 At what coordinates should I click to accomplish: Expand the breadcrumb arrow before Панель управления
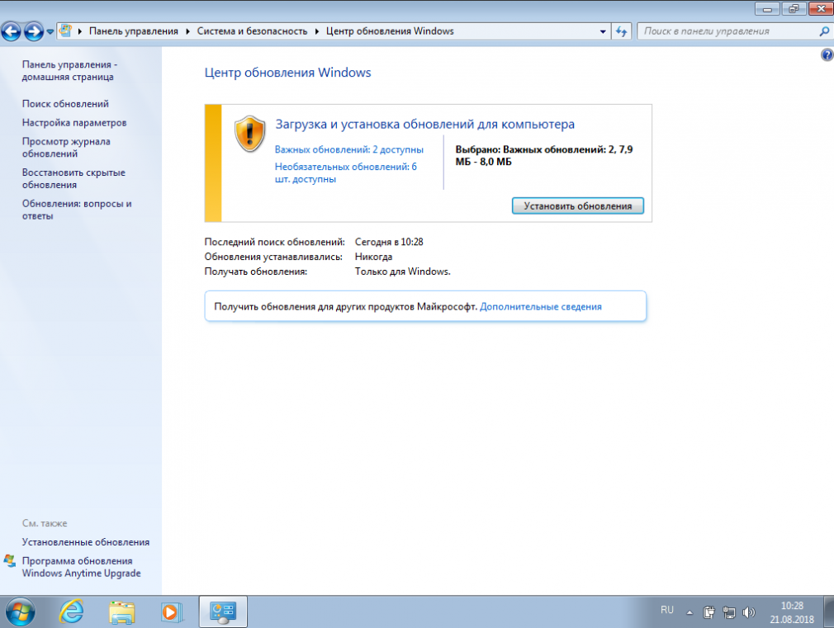[x=80, y=31]
